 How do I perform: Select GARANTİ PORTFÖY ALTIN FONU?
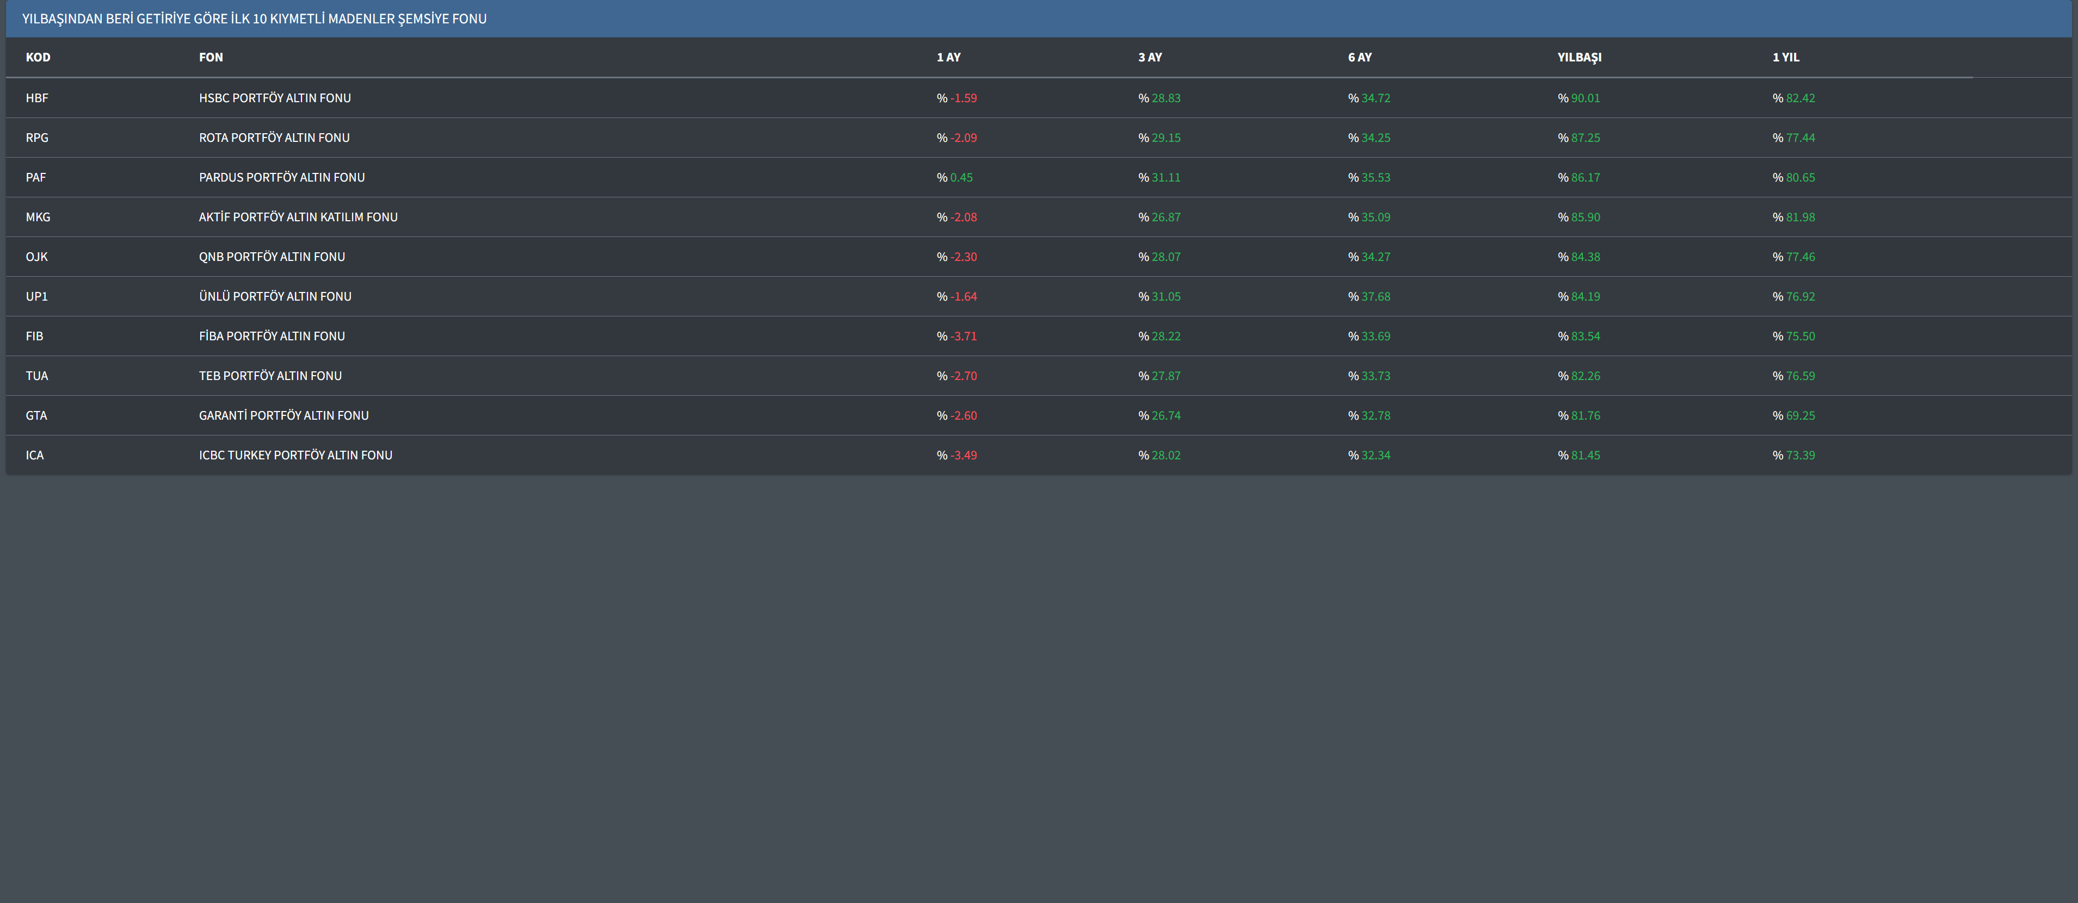284,415
